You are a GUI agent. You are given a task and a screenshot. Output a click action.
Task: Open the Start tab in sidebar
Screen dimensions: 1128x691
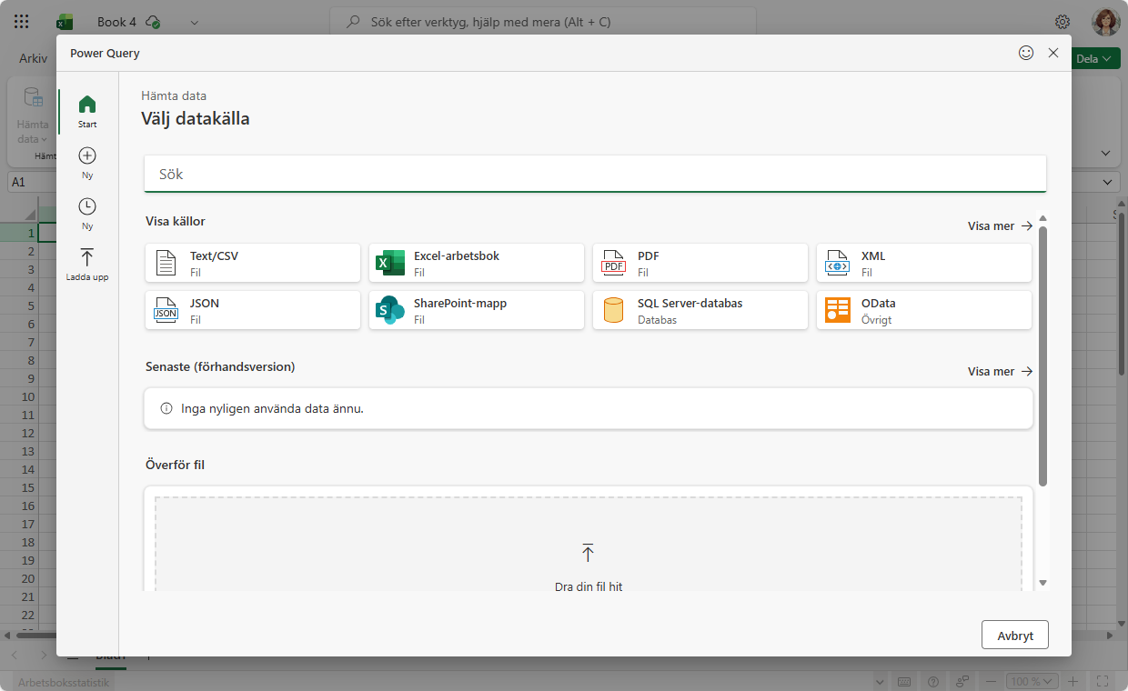87,111
